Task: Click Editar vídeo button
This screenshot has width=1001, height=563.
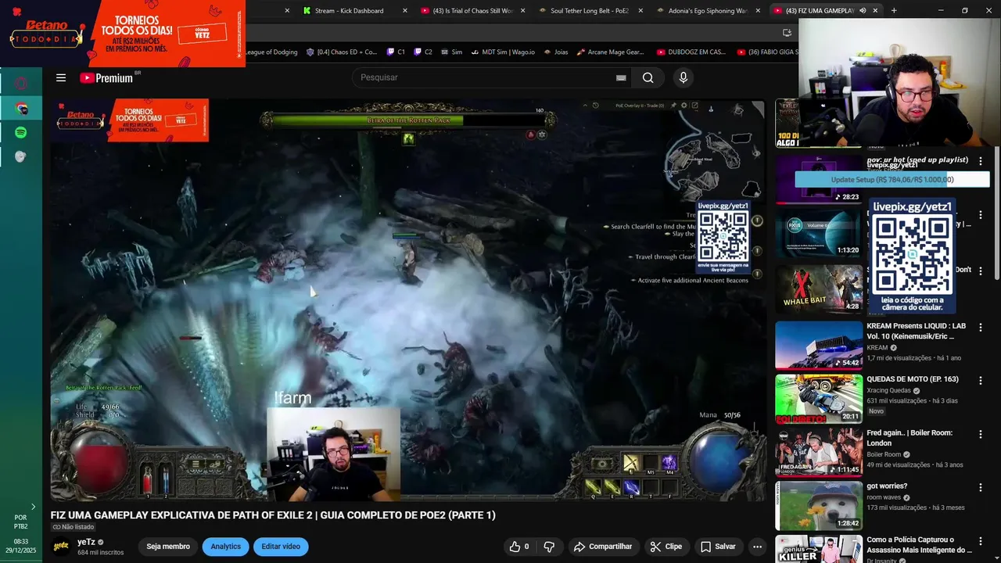Action: (281, 547)
